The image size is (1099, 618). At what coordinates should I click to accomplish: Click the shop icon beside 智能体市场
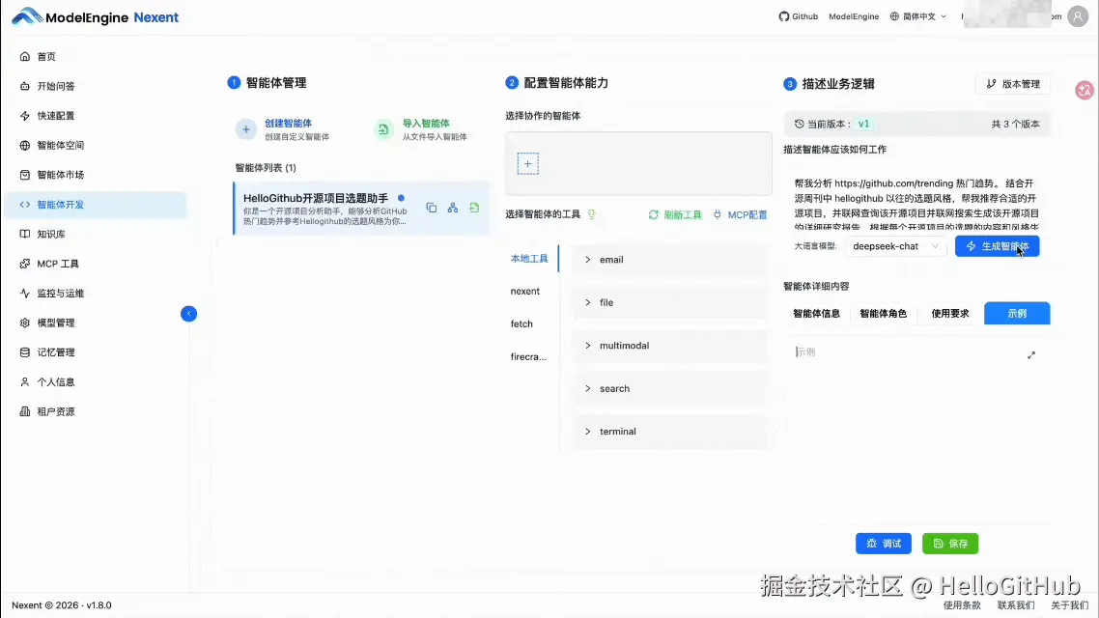coord(25,175)
